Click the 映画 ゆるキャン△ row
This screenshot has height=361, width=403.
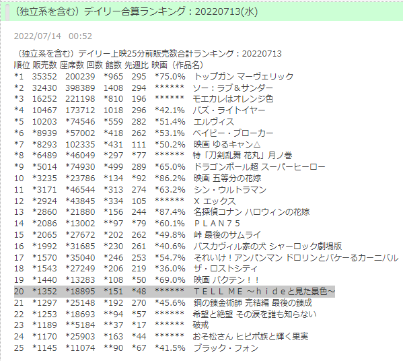pos(137,145)
